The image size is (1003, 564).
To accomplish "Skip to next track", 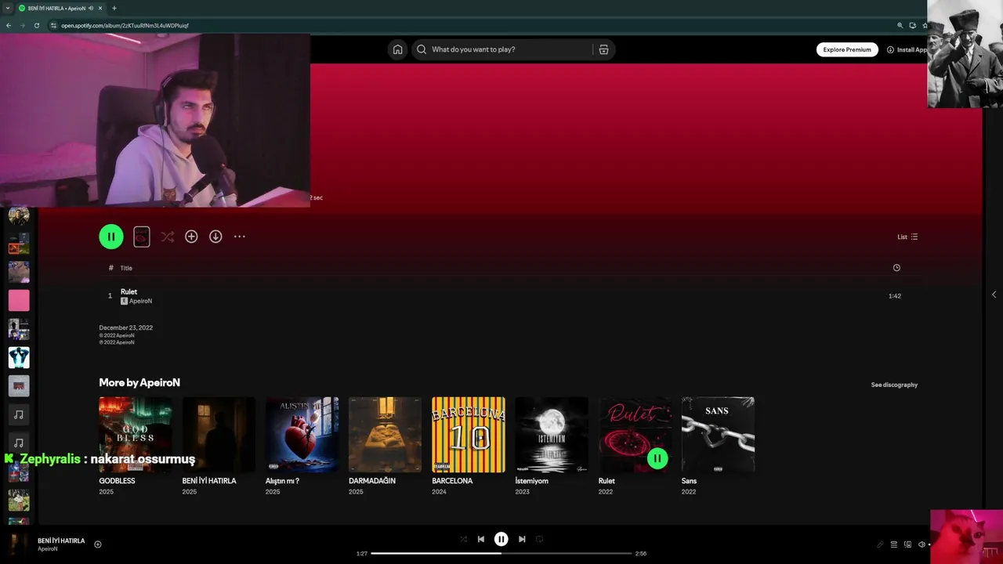I will 522,539.
